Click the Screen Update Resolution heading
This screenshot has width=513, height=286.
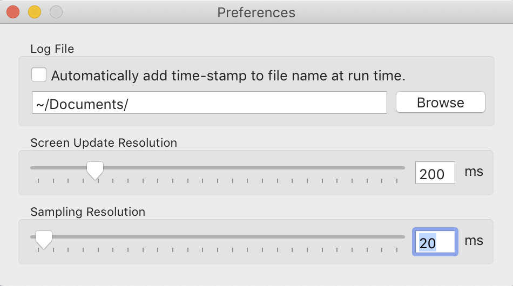(x=104, y=143)
